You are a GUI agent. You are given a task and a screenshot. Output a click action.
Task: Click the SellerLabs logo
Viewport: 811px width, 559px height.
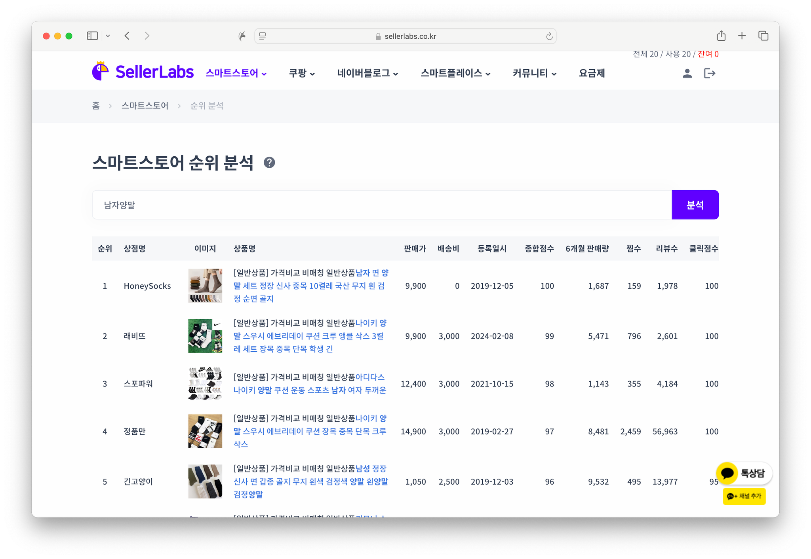[x=143, y=72]
